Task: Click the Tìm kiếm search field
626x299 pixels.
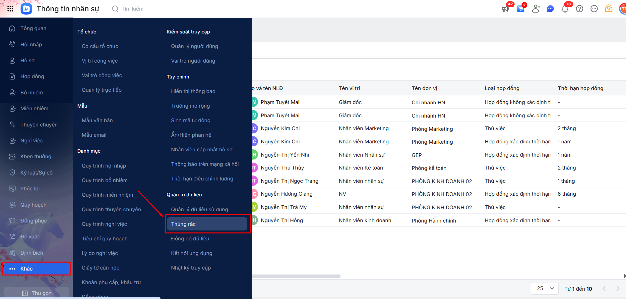Action: (x=132, y=9)
